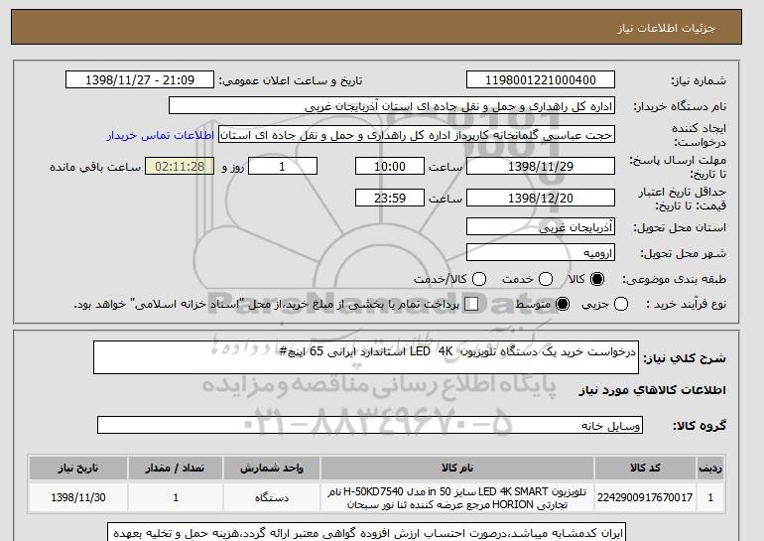Click the شرح کلی نیاز label
Screen dimensions: 764x541
point(685,358)
